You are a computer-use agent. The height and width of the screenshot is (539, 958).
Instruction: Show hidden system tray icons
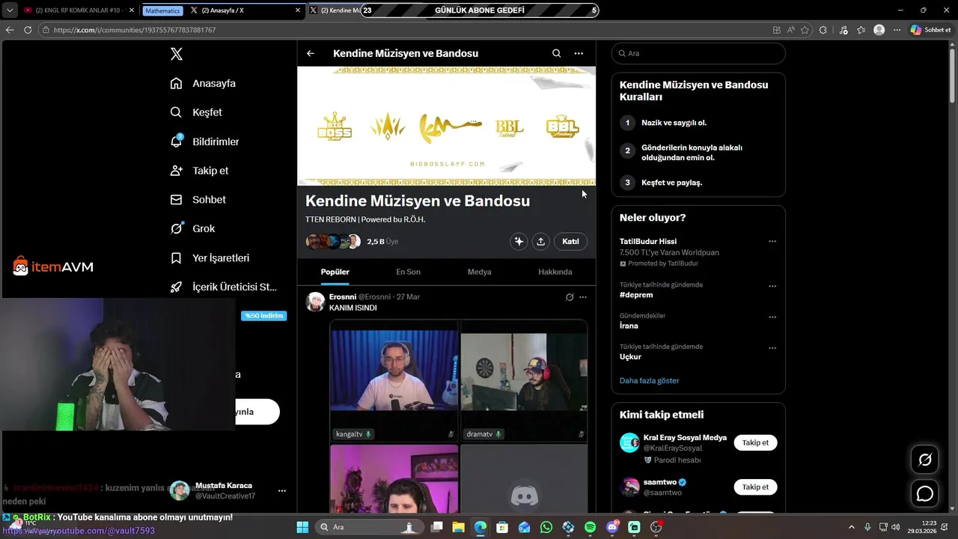tap(852, 527)
